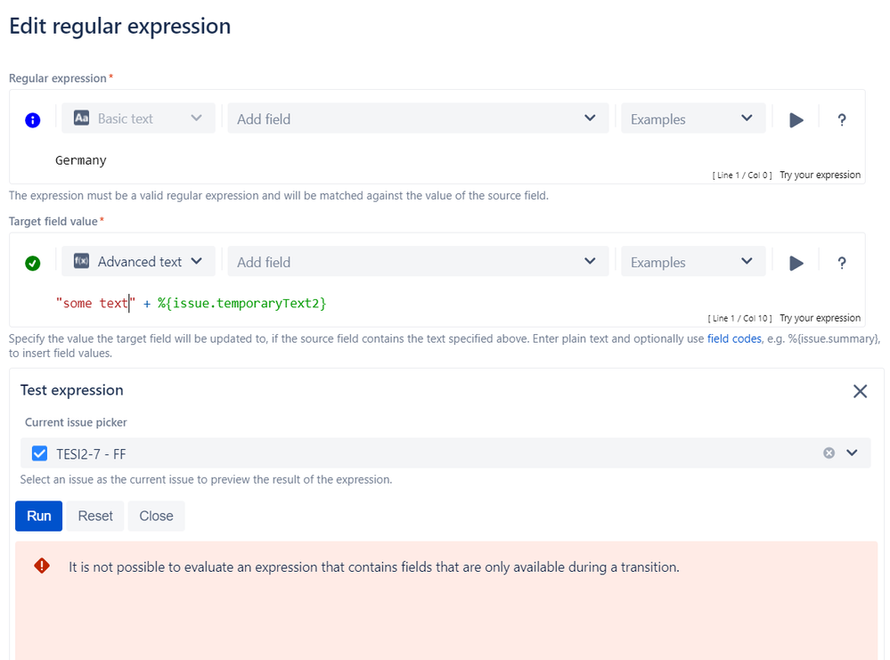Image resolution: width=890 pixels, height=660 pixels.
Task: Open Examples dropdown in target field editor
Action: click(x=692, y=262)
